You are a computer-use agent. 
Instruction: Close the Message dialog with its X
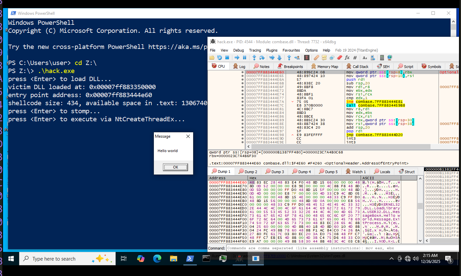[x=188, y=136]
